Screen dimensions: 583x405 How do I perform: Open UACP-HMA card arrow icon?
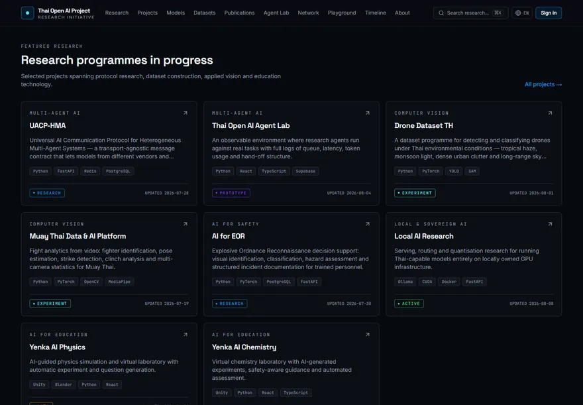pyautogui.click(x=185, y=113)
